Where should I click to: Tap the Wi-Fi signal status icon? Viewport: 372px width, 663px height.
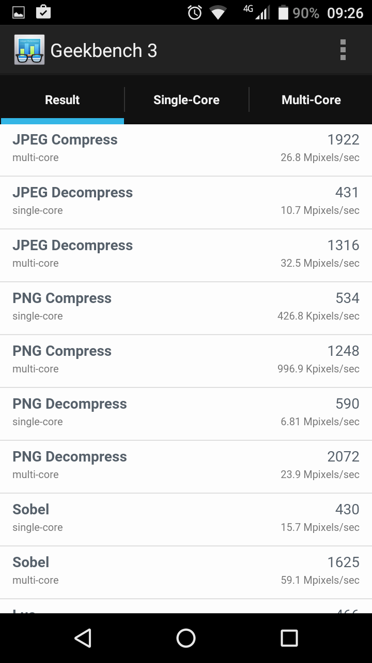[218, 12]
